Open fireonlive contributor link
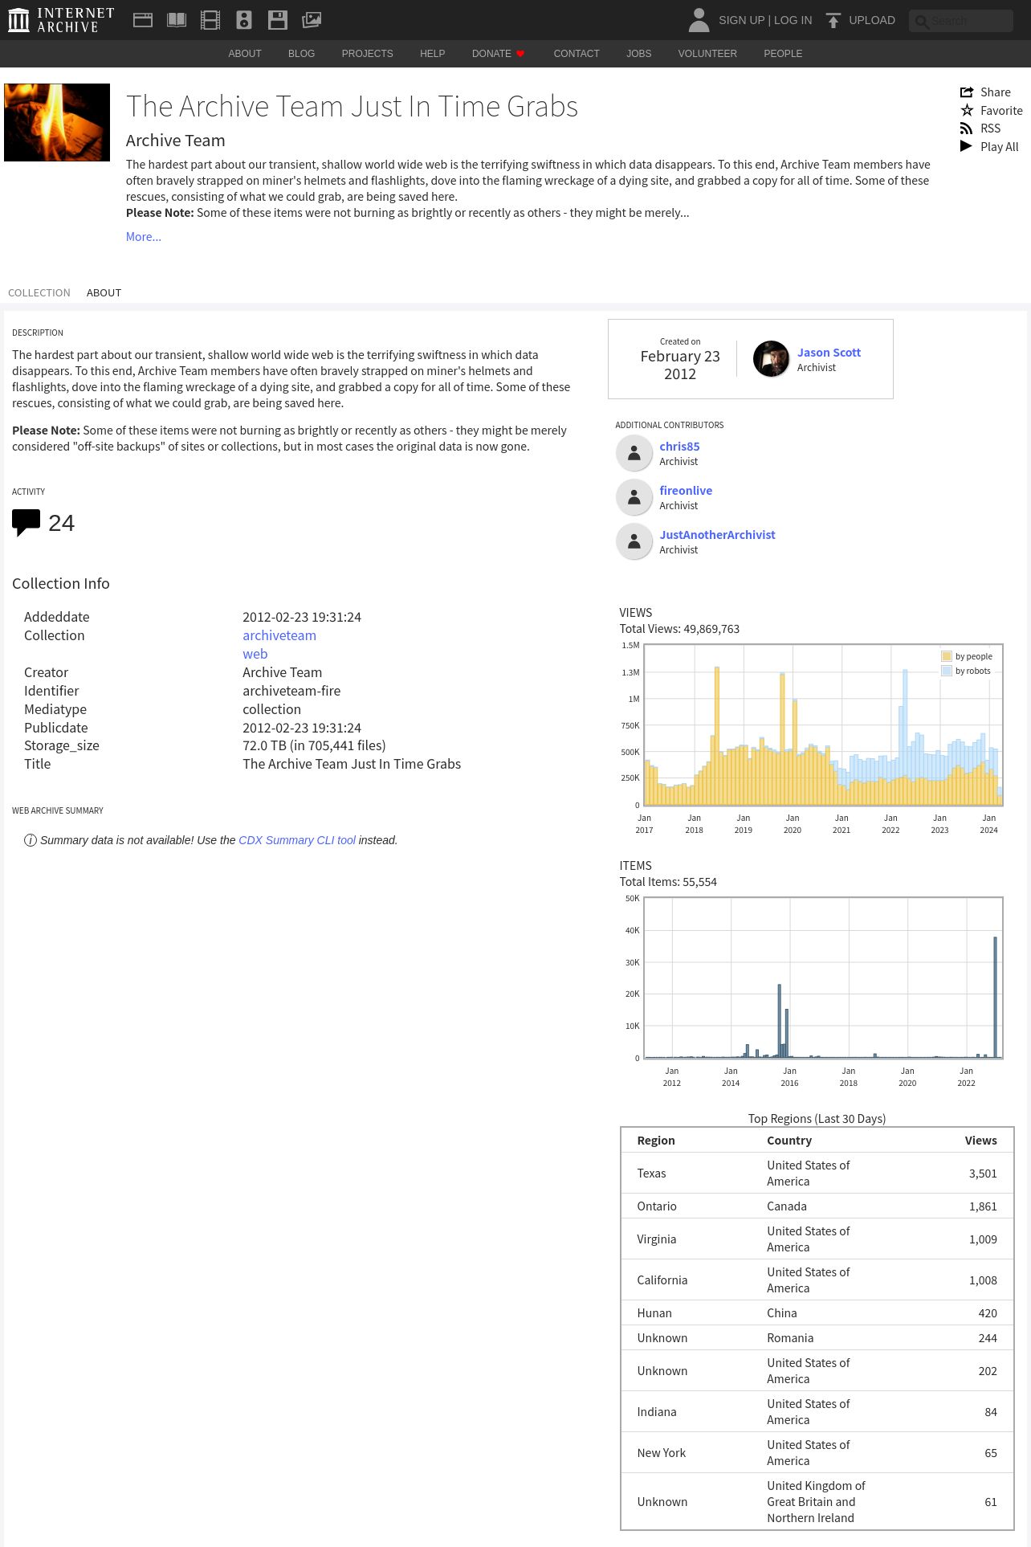 [686, 491]
